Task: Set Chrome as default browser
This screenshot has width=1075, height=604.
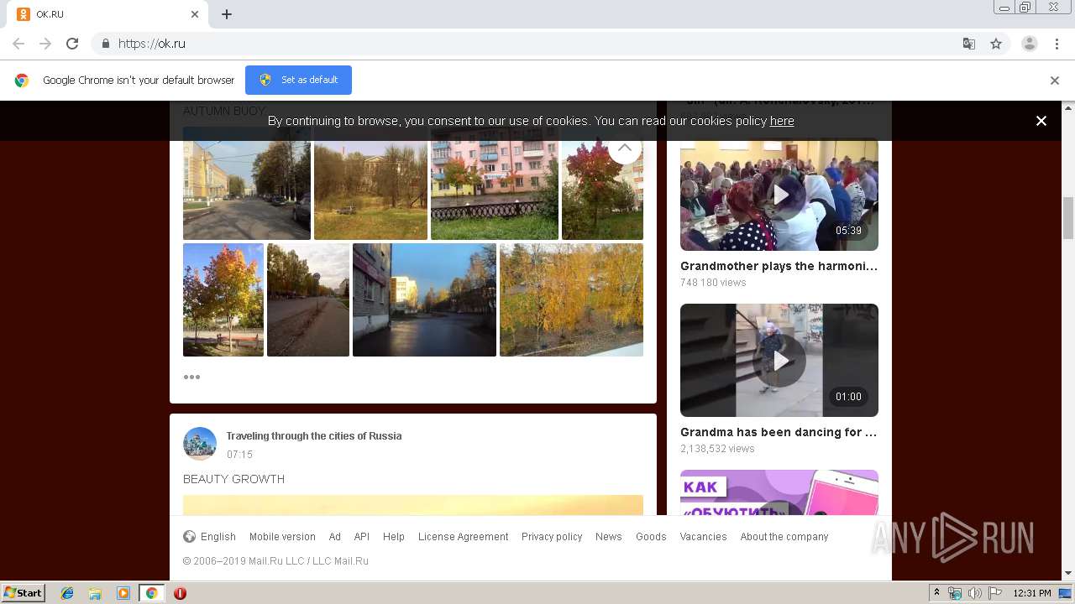Action: pyautogui.click(x=298, y=80)
